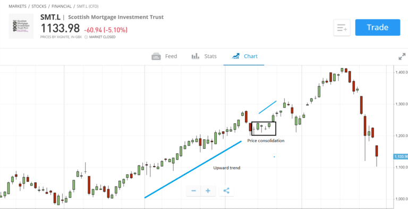Click the Price consolidation box annotation

point(263,129)
